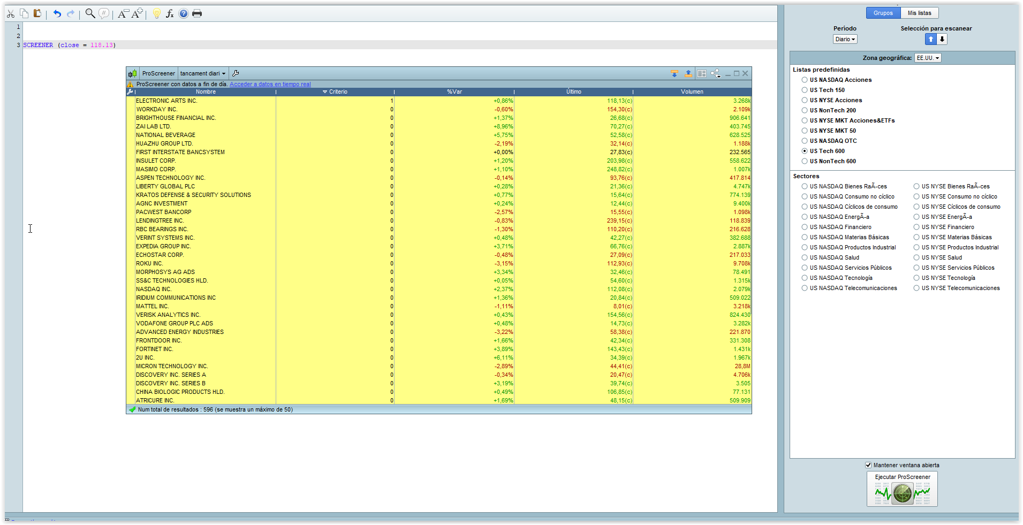1023x525 pixels.
Task: Open the Zona geográfica EE.UU. dropdown
Action: (928, 58)
